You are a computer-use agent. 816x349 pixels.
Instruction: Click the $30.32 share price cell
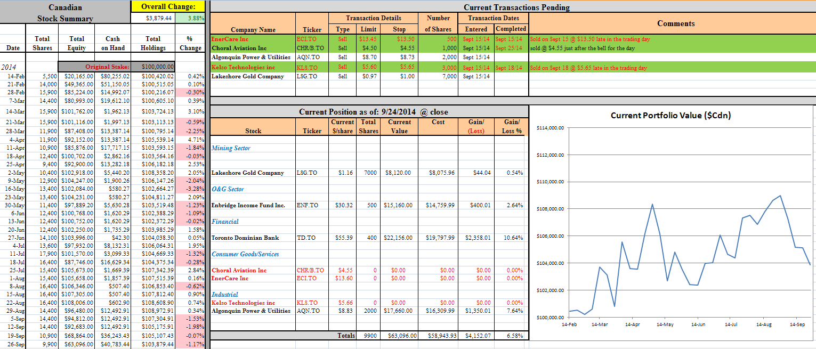point(343,205)
